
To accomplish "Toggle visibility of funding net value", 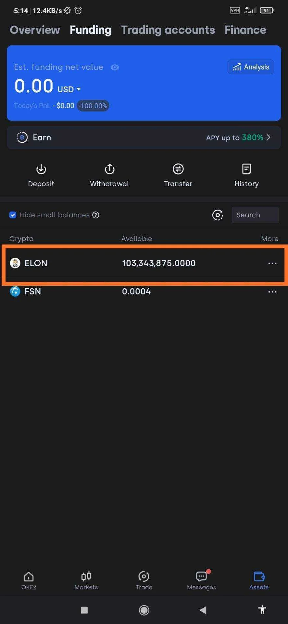I will [x=115, y=67].
